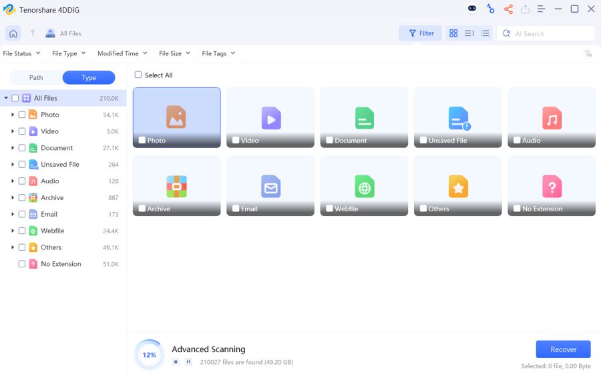Collapse the All Files tree node
The width and height of the screenshot is (601, 376).
(6, 98)
